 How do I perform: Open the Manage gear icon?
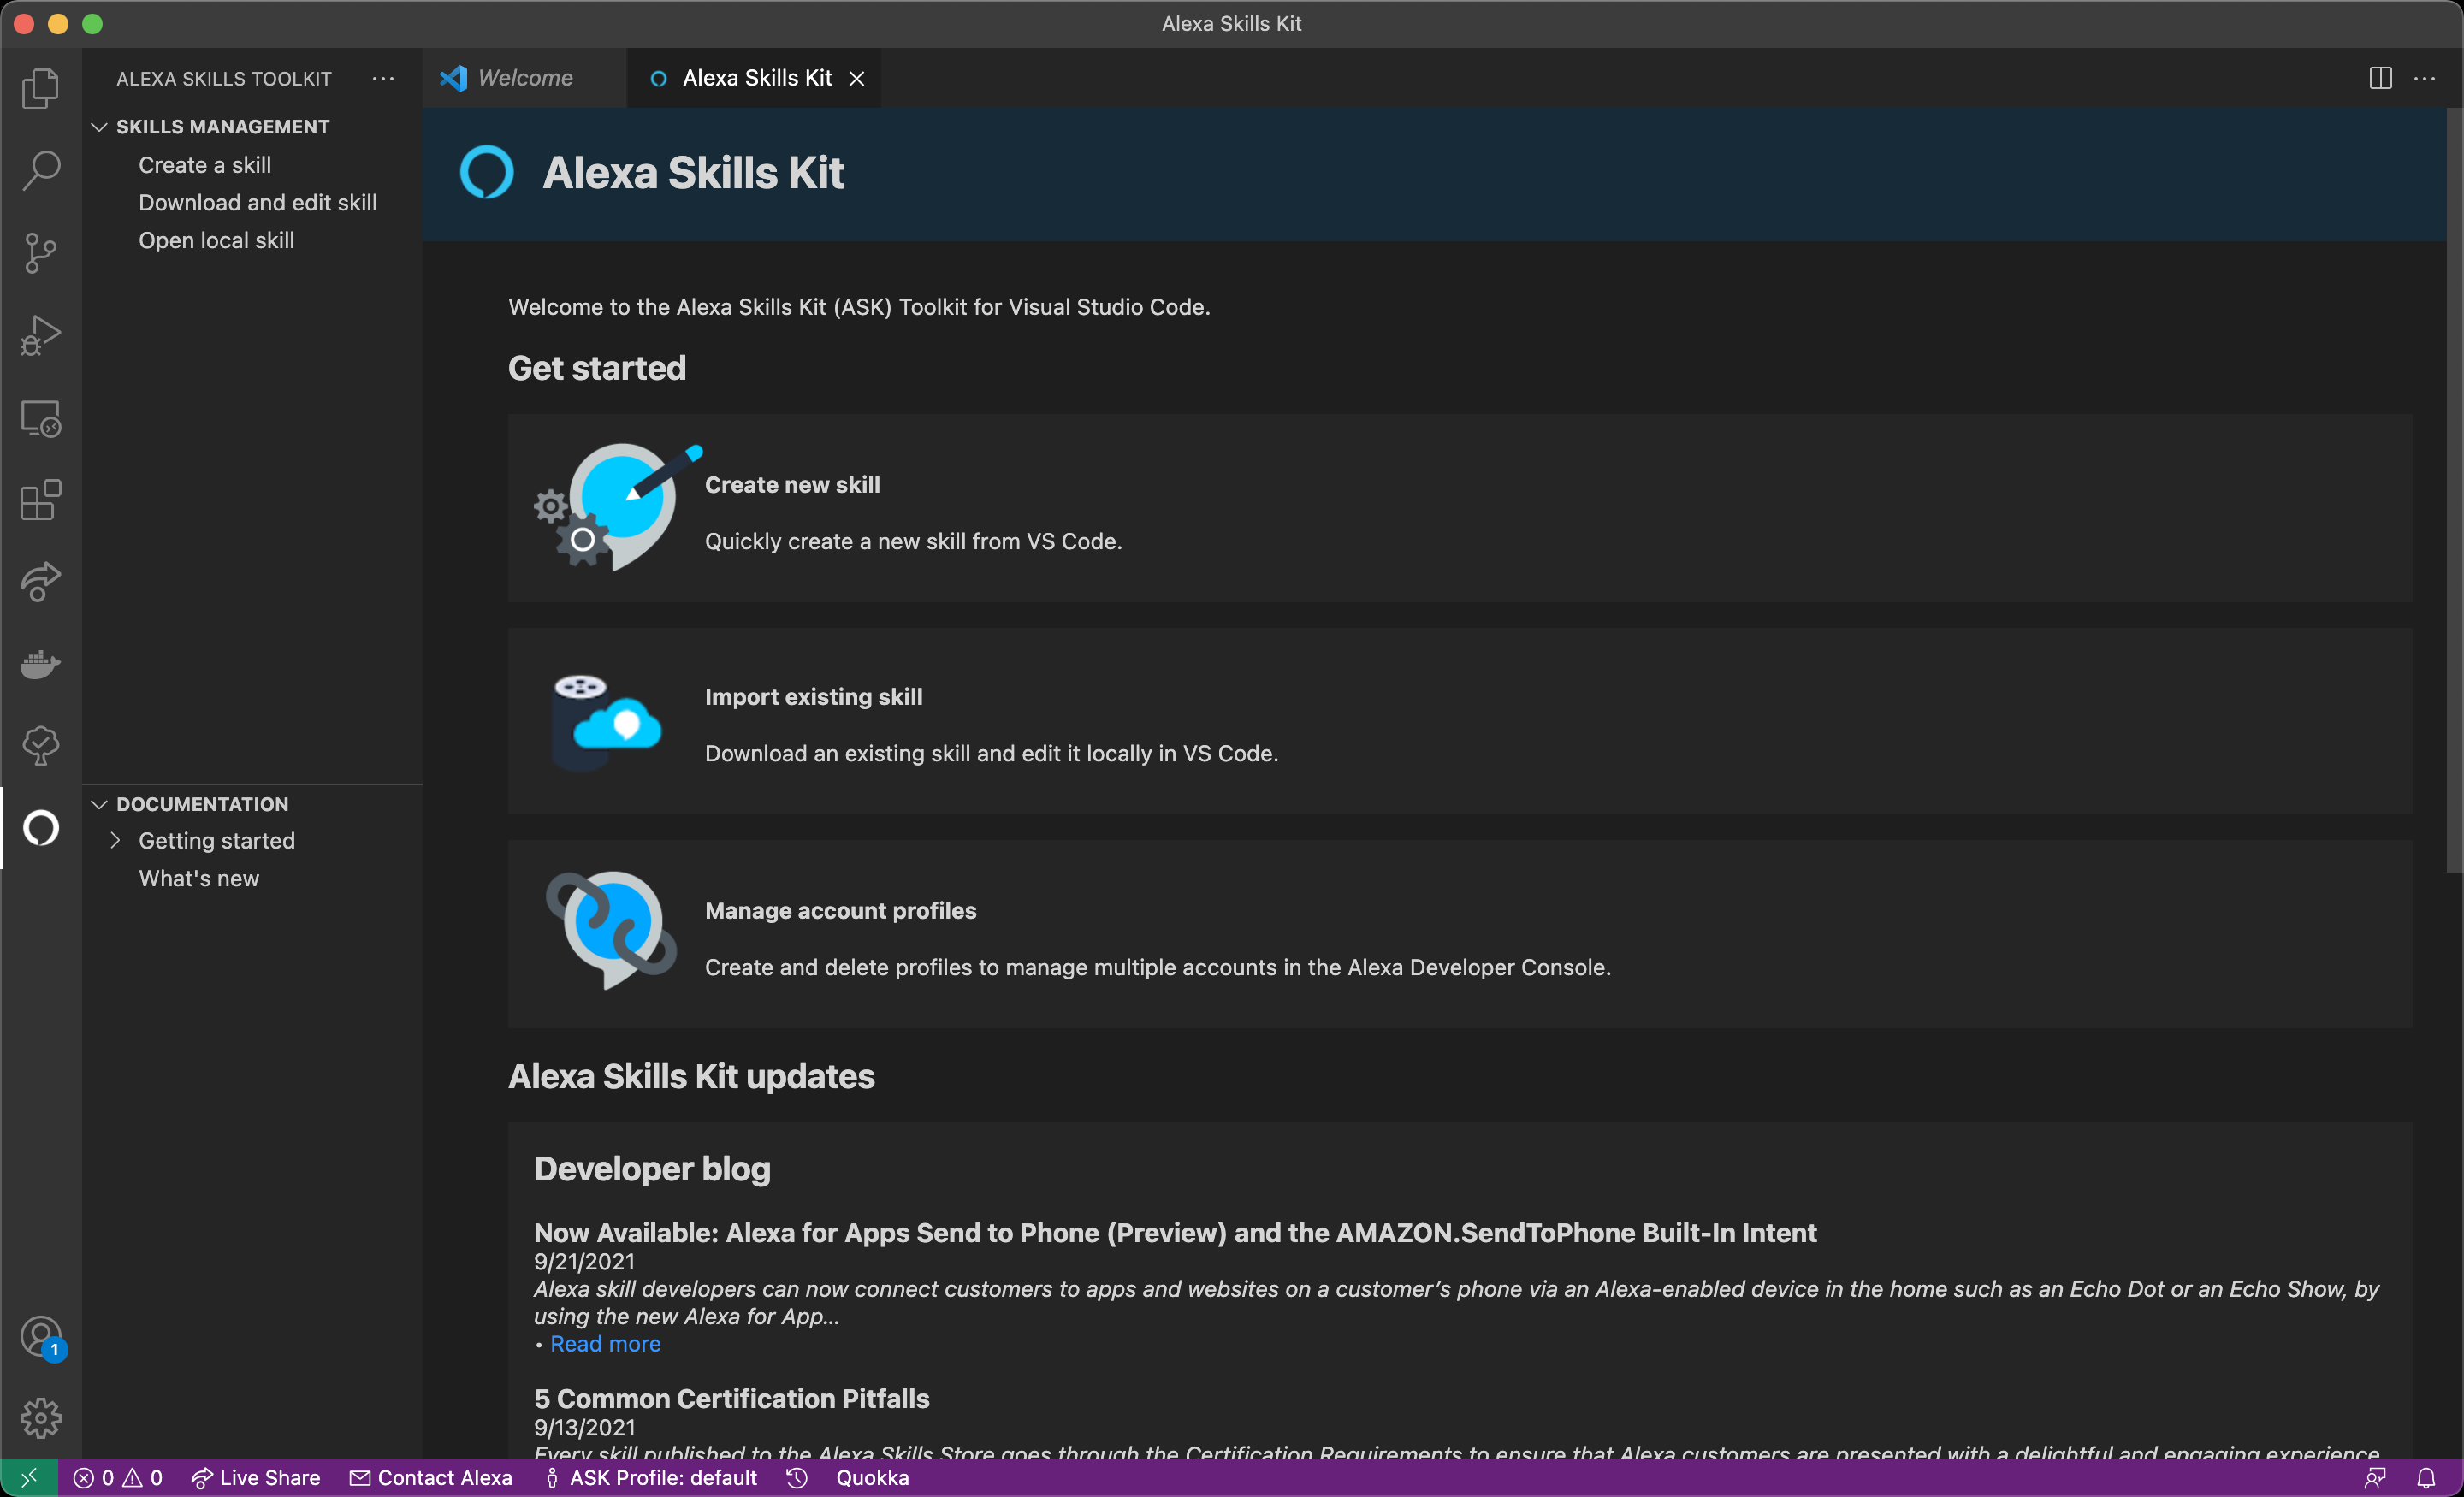40,1418
